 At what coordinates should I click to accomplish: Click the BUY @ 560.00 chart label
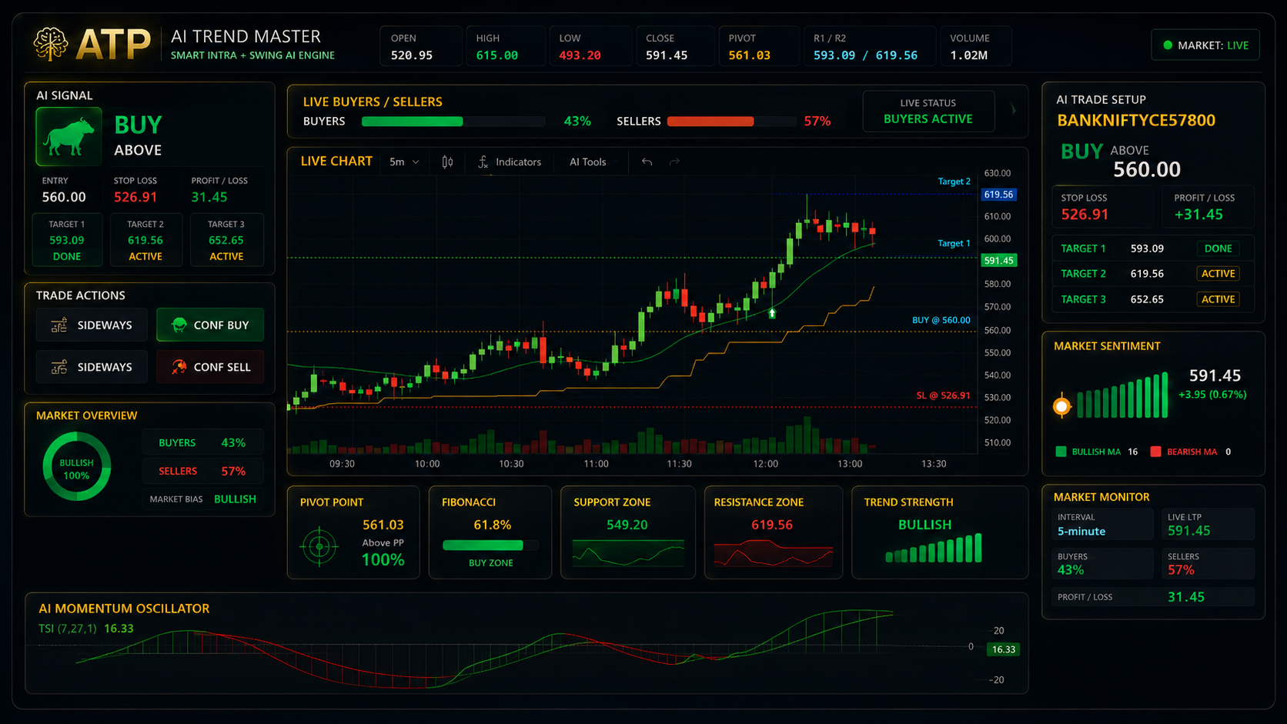[x=941, y=320]
